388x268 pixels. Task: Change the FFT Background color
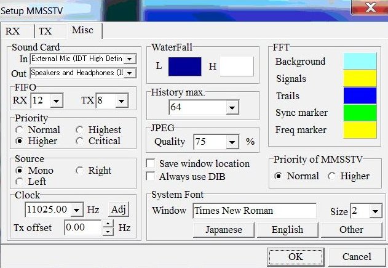coord(360,61)
